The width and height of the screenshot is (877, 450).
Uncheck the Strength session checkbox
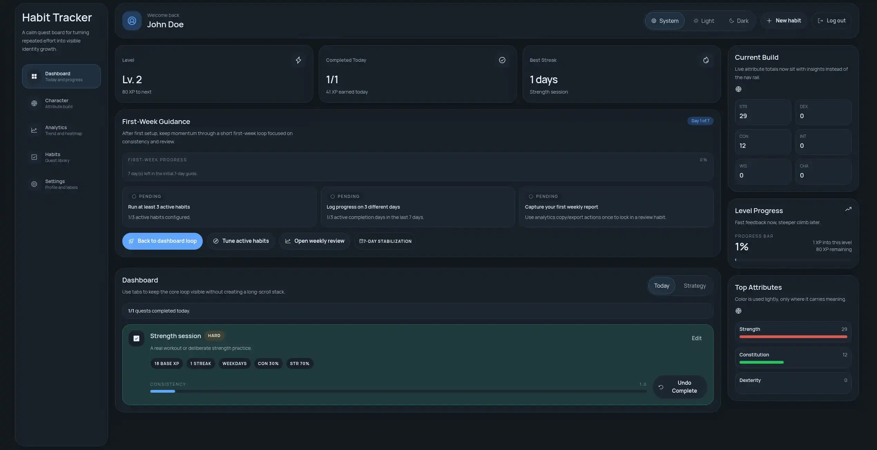[136, 338]
